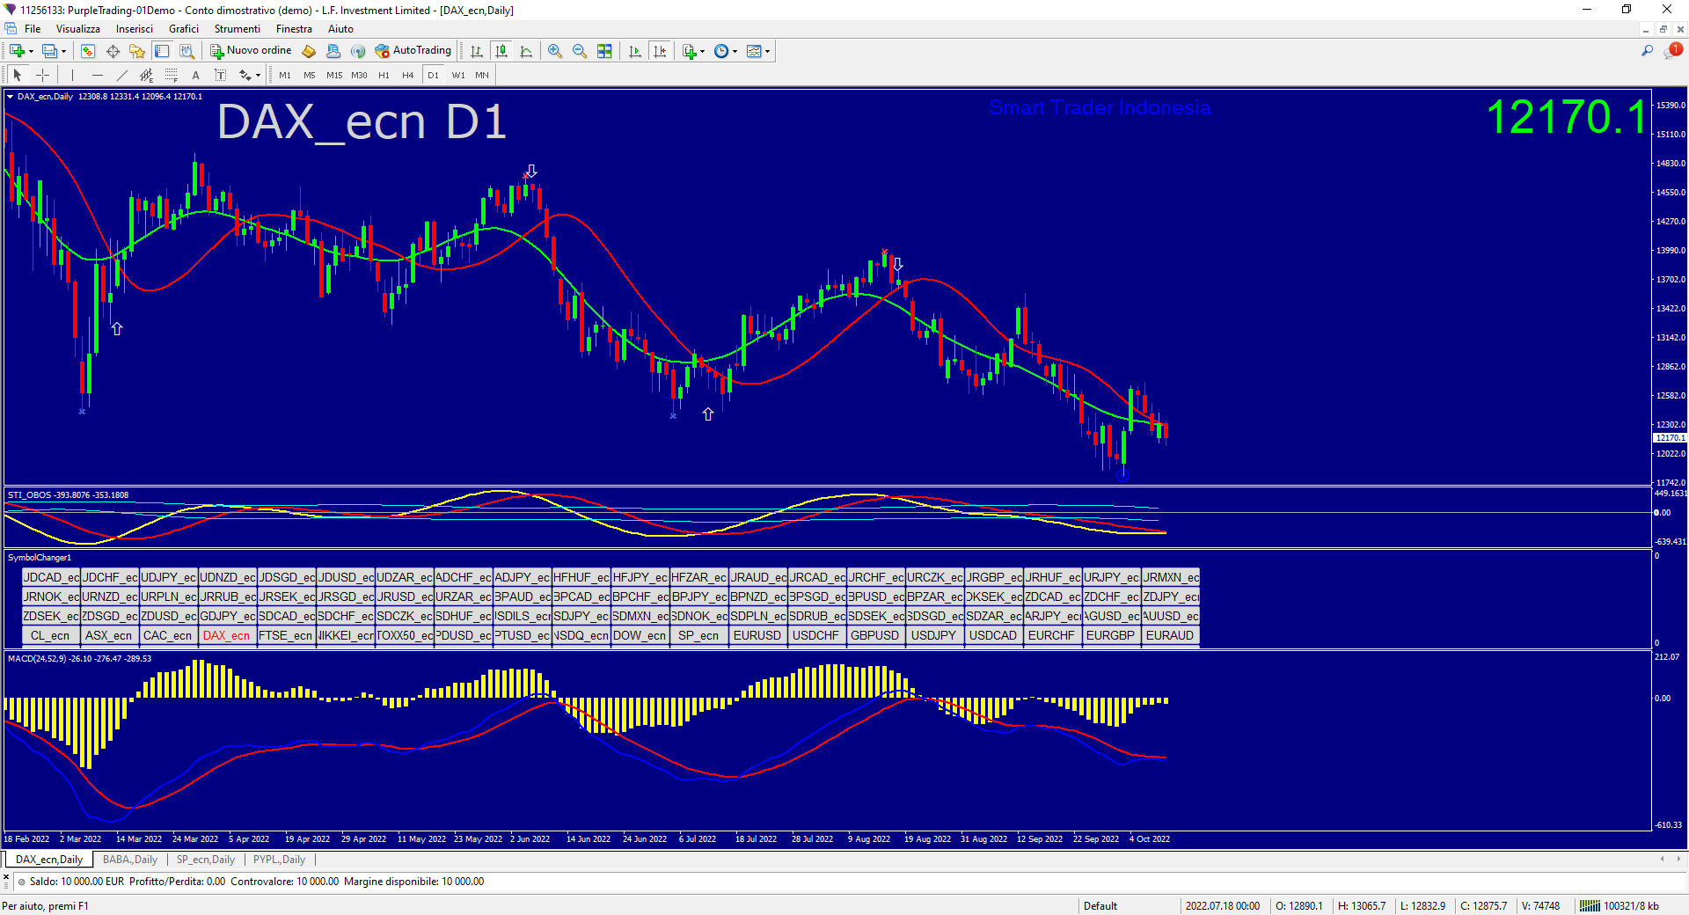Click the search magnifier icon
This screenshot has height=915, width=1689.
[1647, 51]
